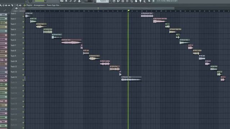Toggle mute switch on Track 1
The image size is (230, 129).
tap(23, 16)
